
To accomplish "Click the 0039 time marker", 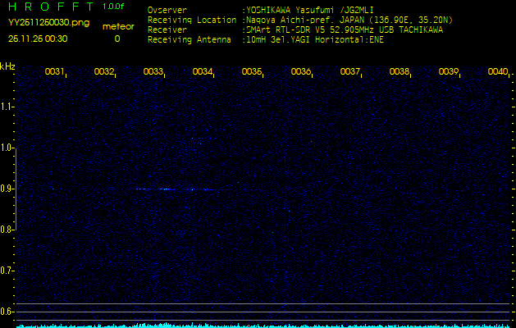I will [449, 71].
